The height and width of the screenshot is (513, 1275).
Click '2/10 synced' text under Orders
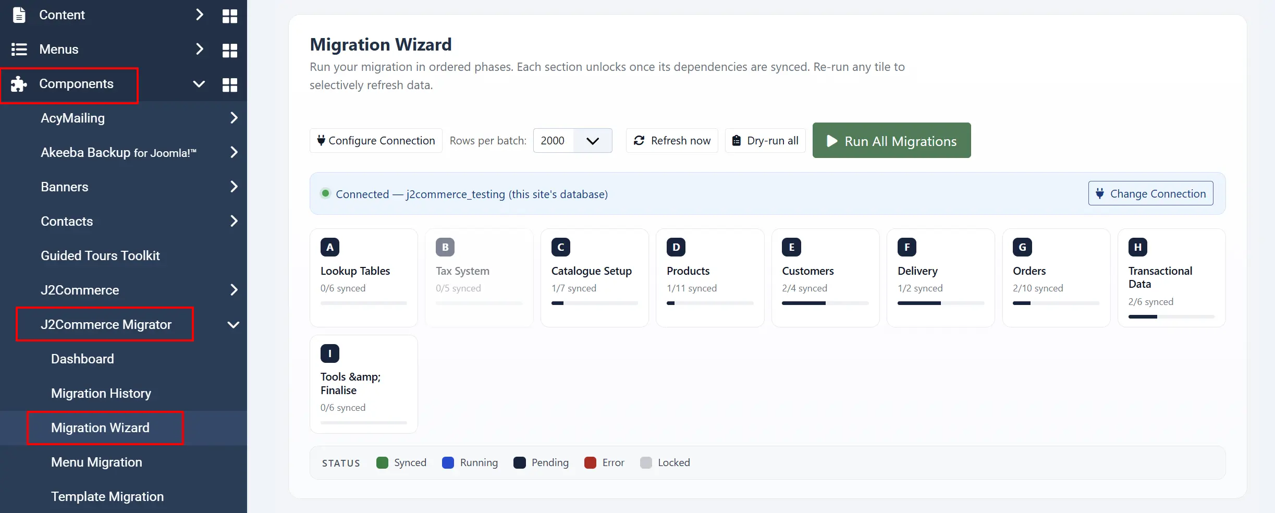point(1038,288)
